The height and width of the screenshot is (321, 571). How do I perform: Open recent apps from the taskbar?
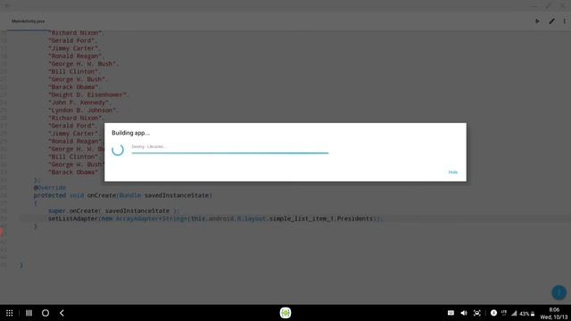point(29,313)
